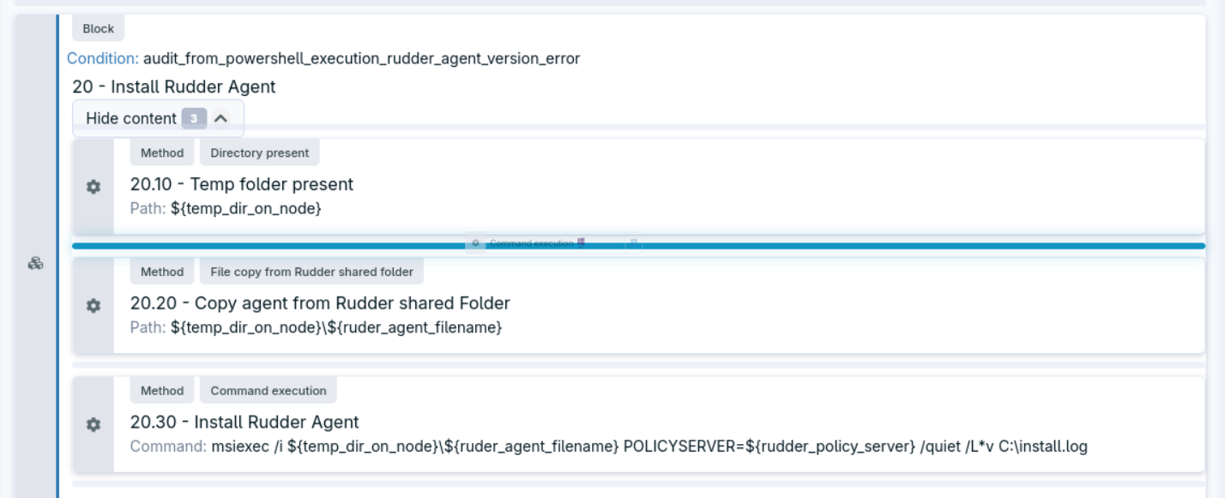The height and width of the screenshot is (498, 1225).
Task: Collapse block with the chevron up arrow
Action: click(x=220, y=118)
